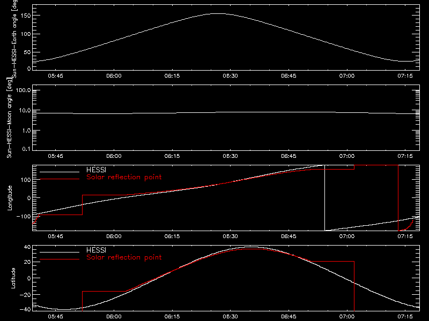429x321 pixels.
Task: Click 06:00 time label under Earth angle panel
Action: pos(114,76)
